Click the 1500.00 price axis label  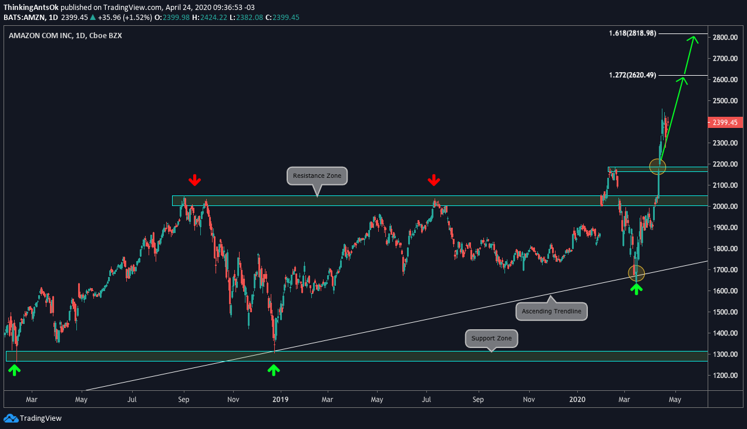(725, 312)
